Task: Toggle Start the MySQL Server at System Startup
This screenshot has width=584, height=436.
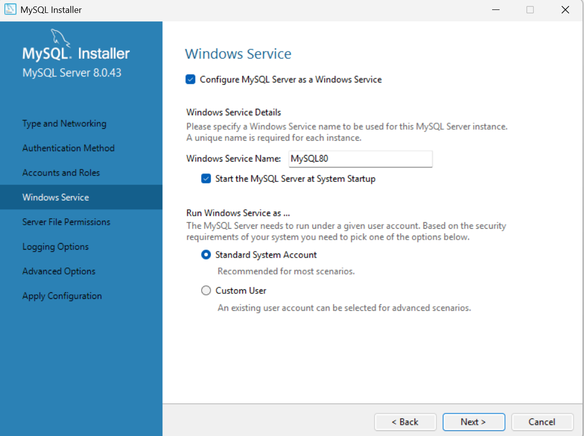Action: coord(206,178)
